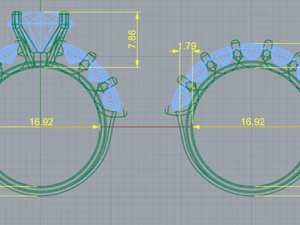Click the up arrowhead above the 7.86 dimension

tap(137, 16)
